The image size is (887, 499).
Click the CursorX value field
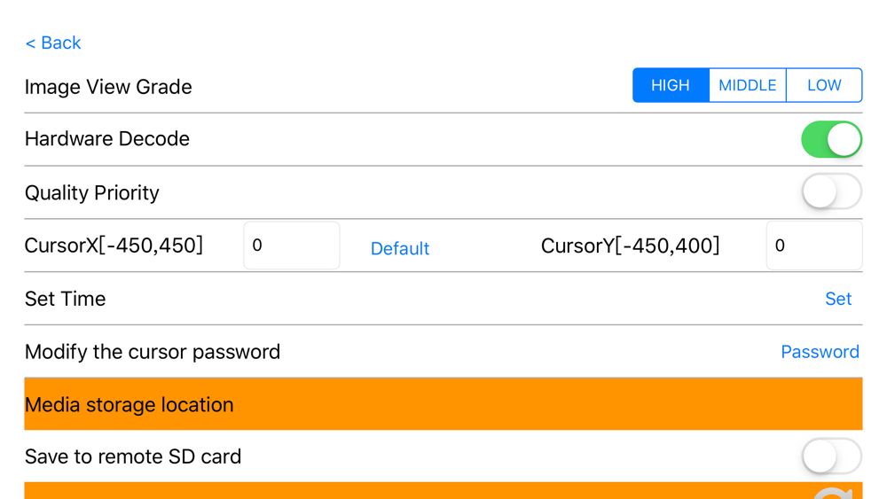click(291, 246)
